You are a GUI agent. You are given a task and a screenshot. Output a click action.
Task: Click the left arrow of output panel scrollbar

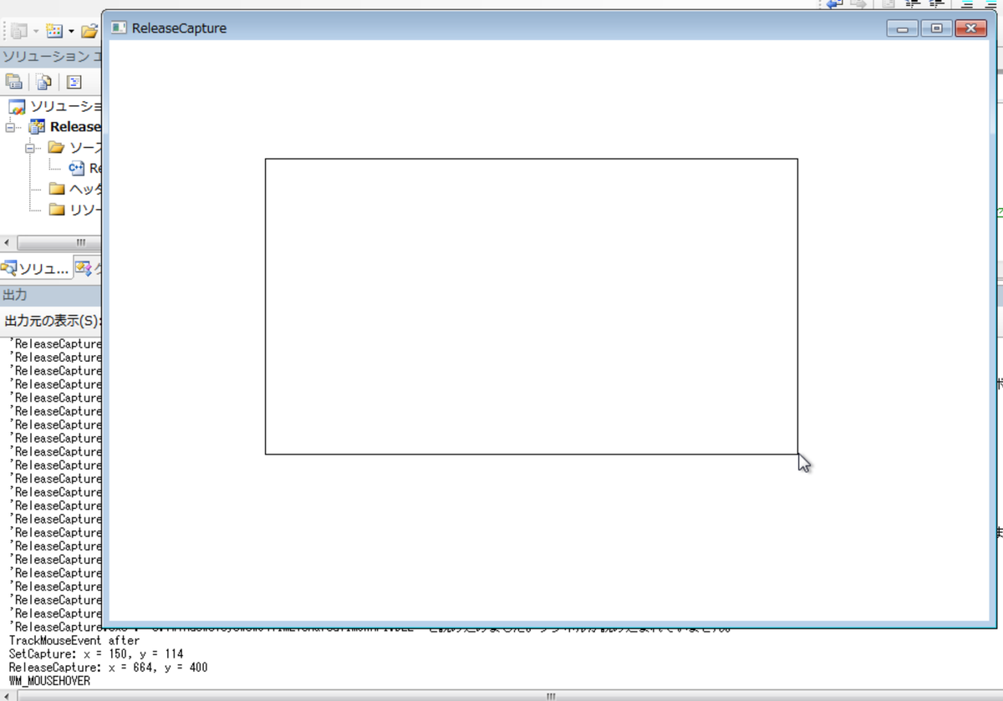click(8, 695)
